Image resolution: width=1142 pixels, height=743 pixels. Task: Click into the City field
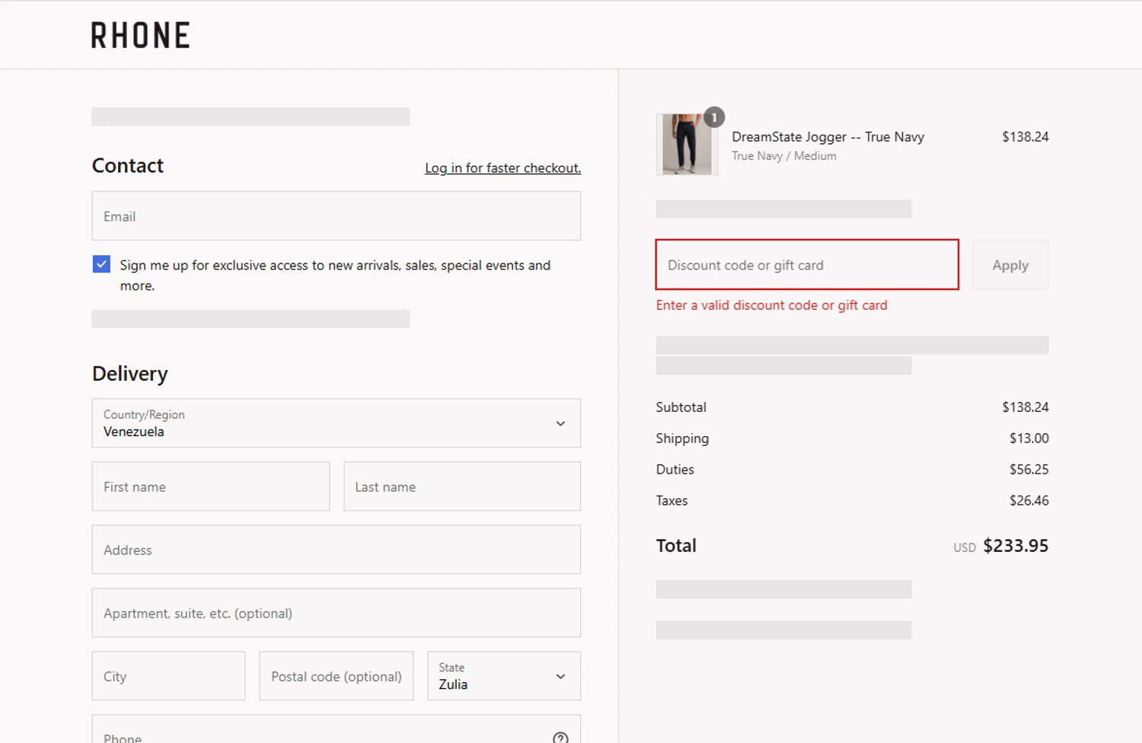(x=168, y=676)
